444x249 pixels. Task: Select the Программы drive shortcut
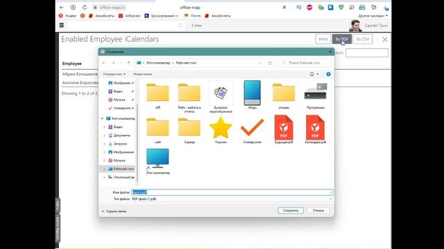[316, 96]
